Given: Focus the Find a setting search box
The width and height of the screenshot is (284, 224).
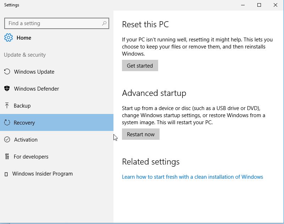Looking at the screenshot, I should (x=57, y=23).
